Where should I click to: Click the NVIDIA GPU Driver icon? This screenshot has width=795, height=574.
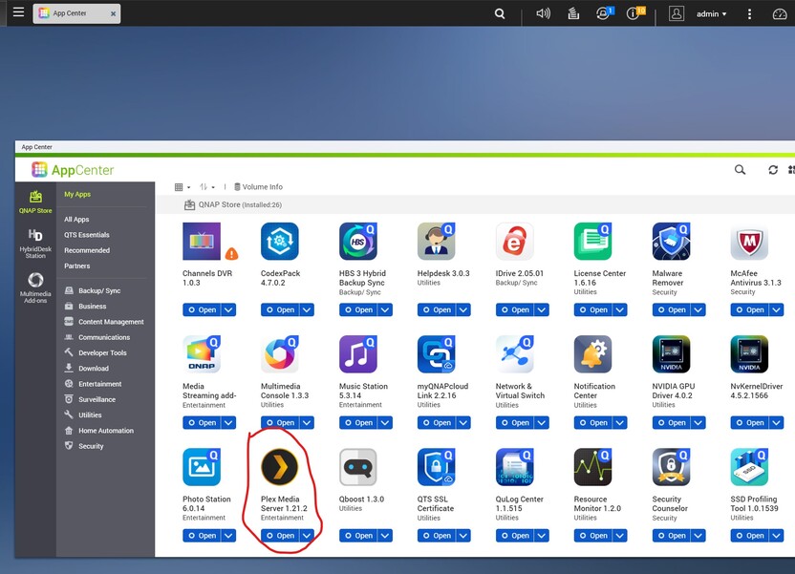[672, 354]
